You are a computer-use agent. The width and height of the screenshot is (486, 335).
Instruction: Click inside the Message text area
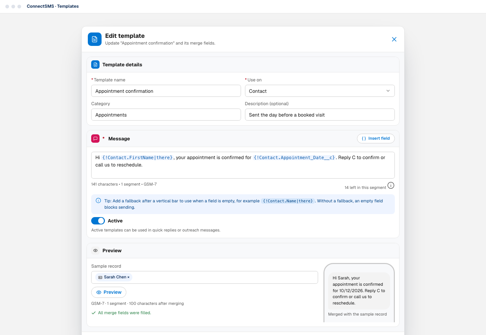point(243,165)
